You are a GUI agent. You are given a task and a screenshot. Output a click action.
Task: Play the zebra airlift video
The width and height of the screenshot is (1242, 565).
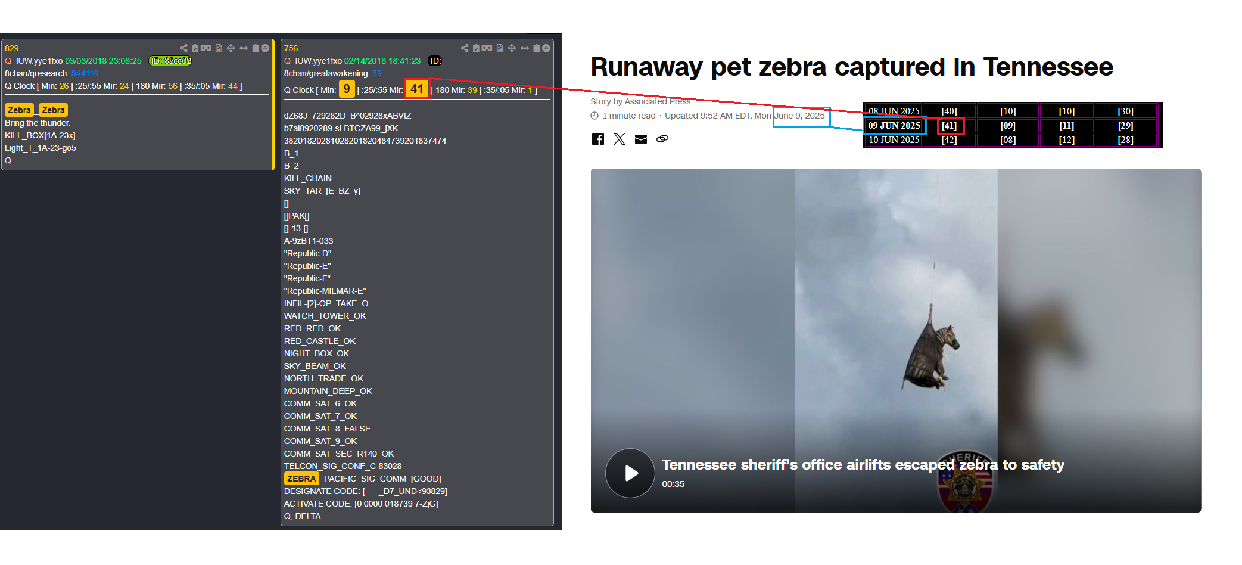point(630,473)
